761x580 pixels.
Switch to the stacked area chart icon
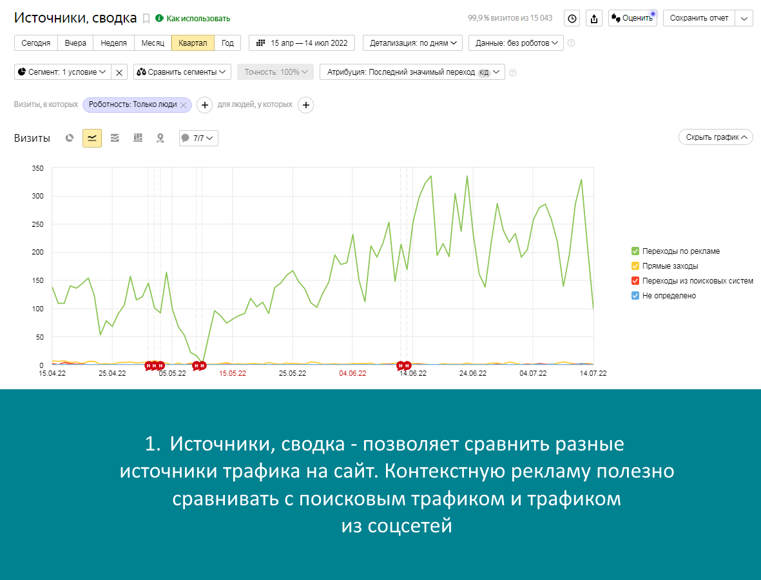tap(115, 137)
